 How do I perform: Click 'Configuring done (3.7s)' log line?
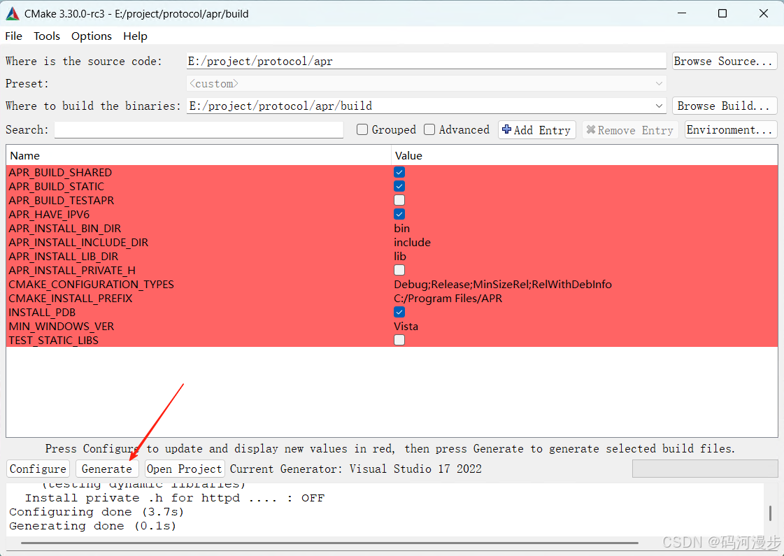[97, 512]
